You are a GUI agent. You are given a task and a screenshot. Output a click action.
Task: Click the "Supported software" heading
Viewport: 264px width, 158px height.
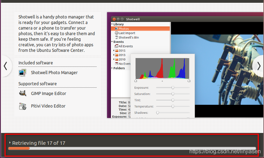point(38,84)
